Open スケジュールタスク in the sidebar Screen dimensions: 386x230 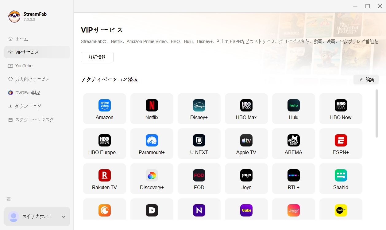tap(34, 120)
